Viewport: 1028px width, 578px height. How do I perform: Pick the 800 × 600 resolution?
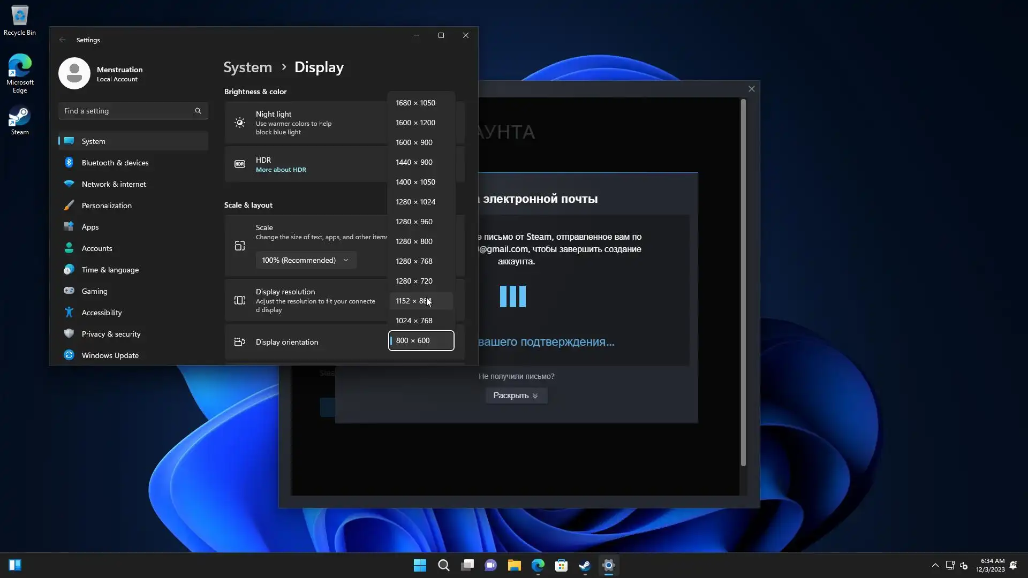[x=421, y=340]
